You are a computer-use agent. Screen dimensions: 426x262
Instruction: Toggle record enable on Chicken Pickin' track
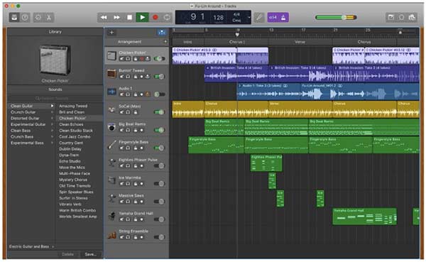(x=141, y=59)
